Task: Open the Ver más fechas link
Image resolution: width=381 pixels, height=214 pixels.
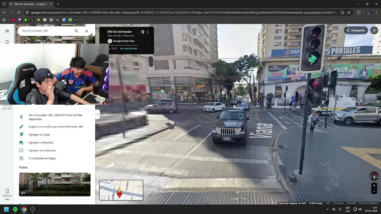Action: pyautogui.click(x=128, y=48)
